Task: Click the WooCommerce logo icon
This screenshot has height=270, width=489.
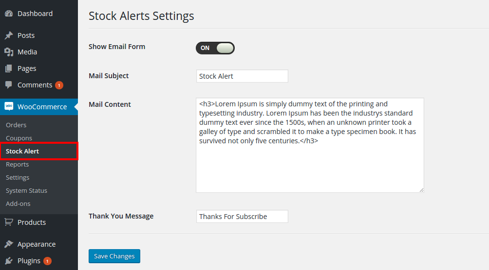Action: (9, 106)
